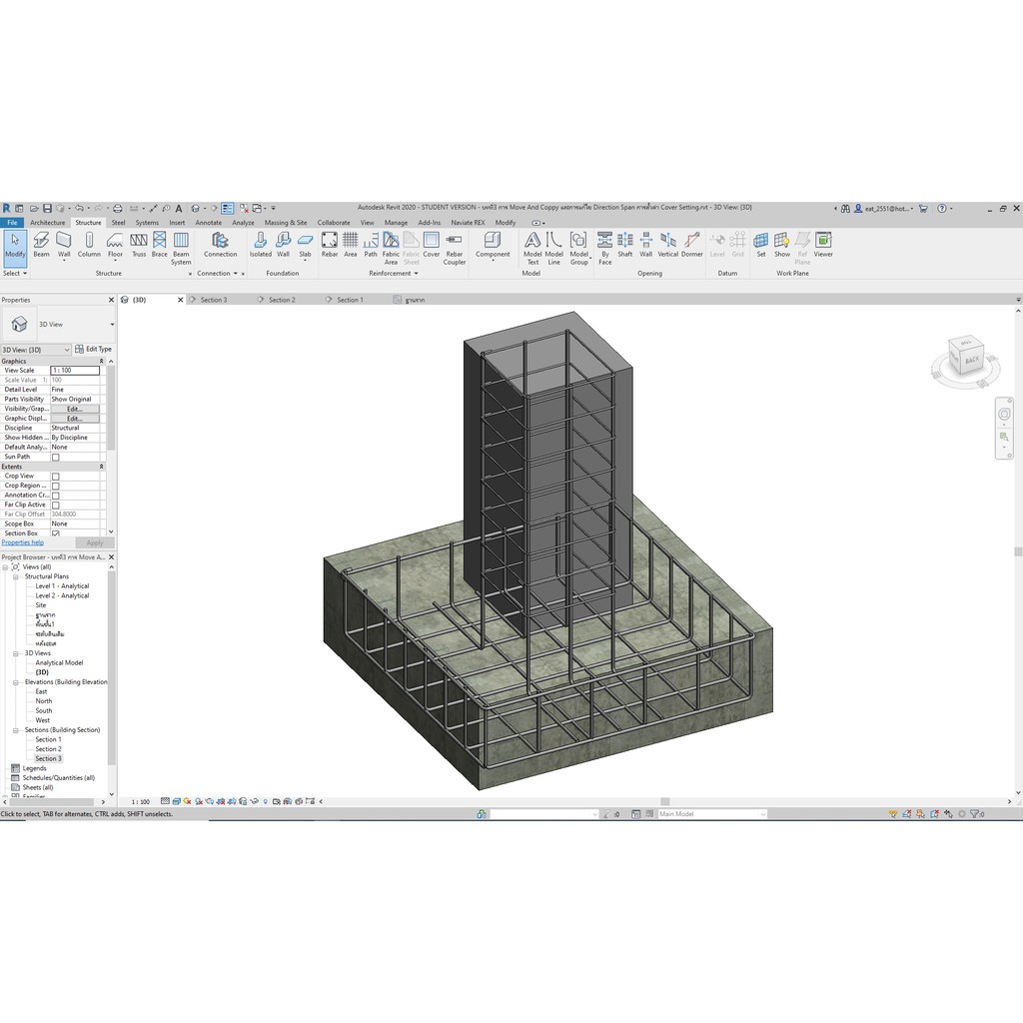
Task: Open the Properties help link
Action: click(23, 542)
